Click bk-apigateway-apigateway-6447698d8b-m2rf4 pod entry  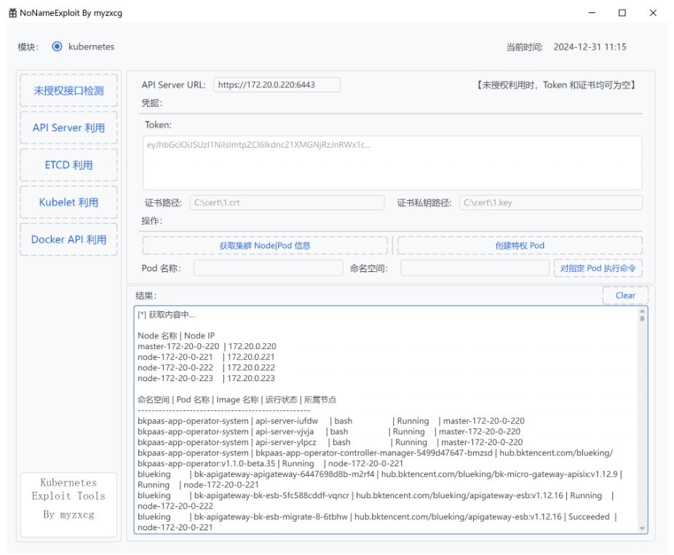coord(380,479)
